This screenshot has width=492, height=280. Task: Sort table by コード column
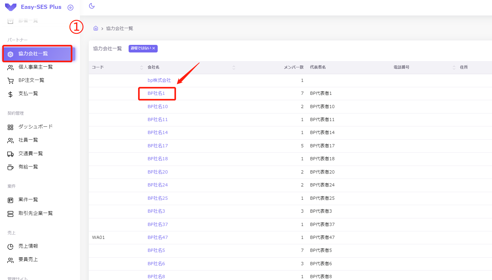click(x=141, y=67)
